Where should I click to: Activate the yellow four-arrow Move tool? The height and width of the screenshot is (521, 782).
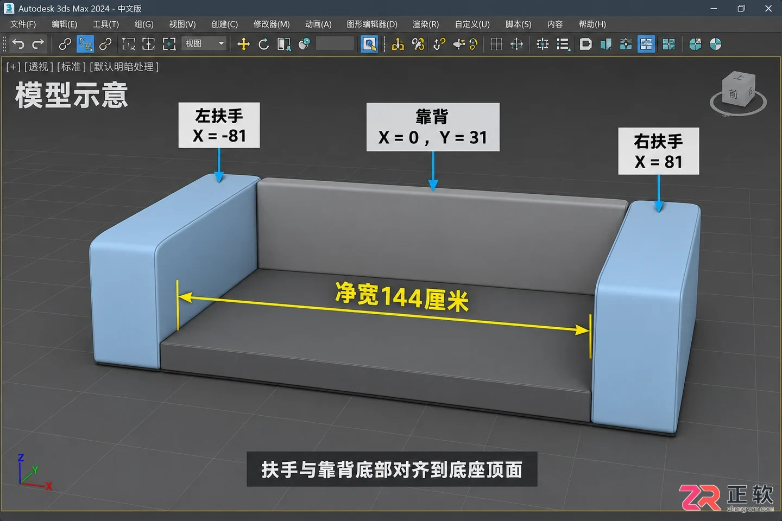click(243, 44)
